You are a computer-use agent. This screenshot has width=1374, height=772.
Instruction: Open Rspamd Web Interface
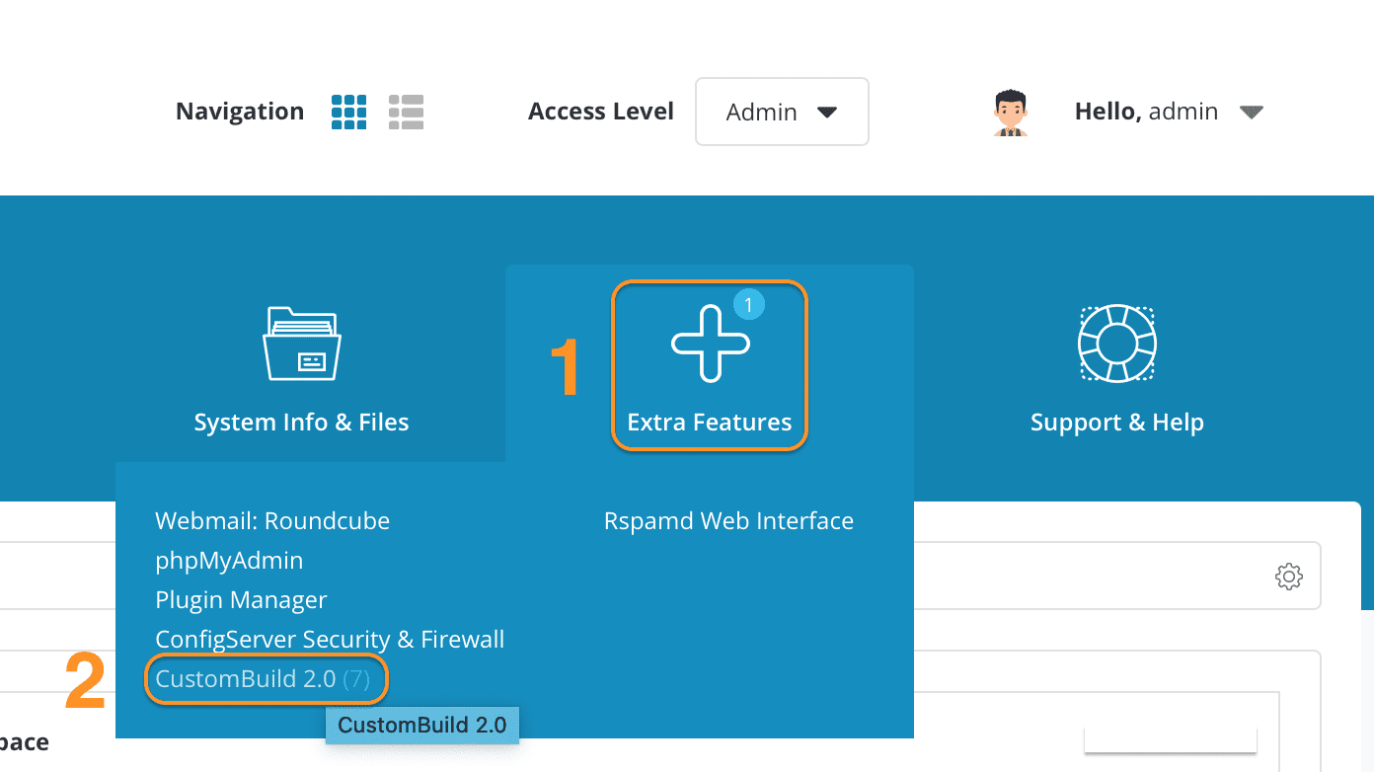click(728, 521)
